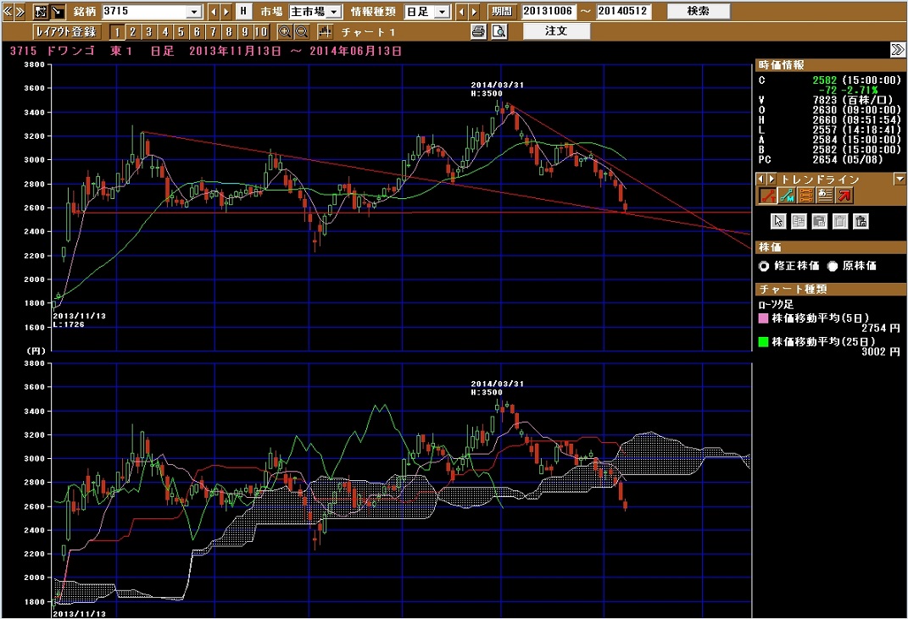Click the delete all drawings trash icon
This screenshot has width=908, height=619.
click(861, 221)
